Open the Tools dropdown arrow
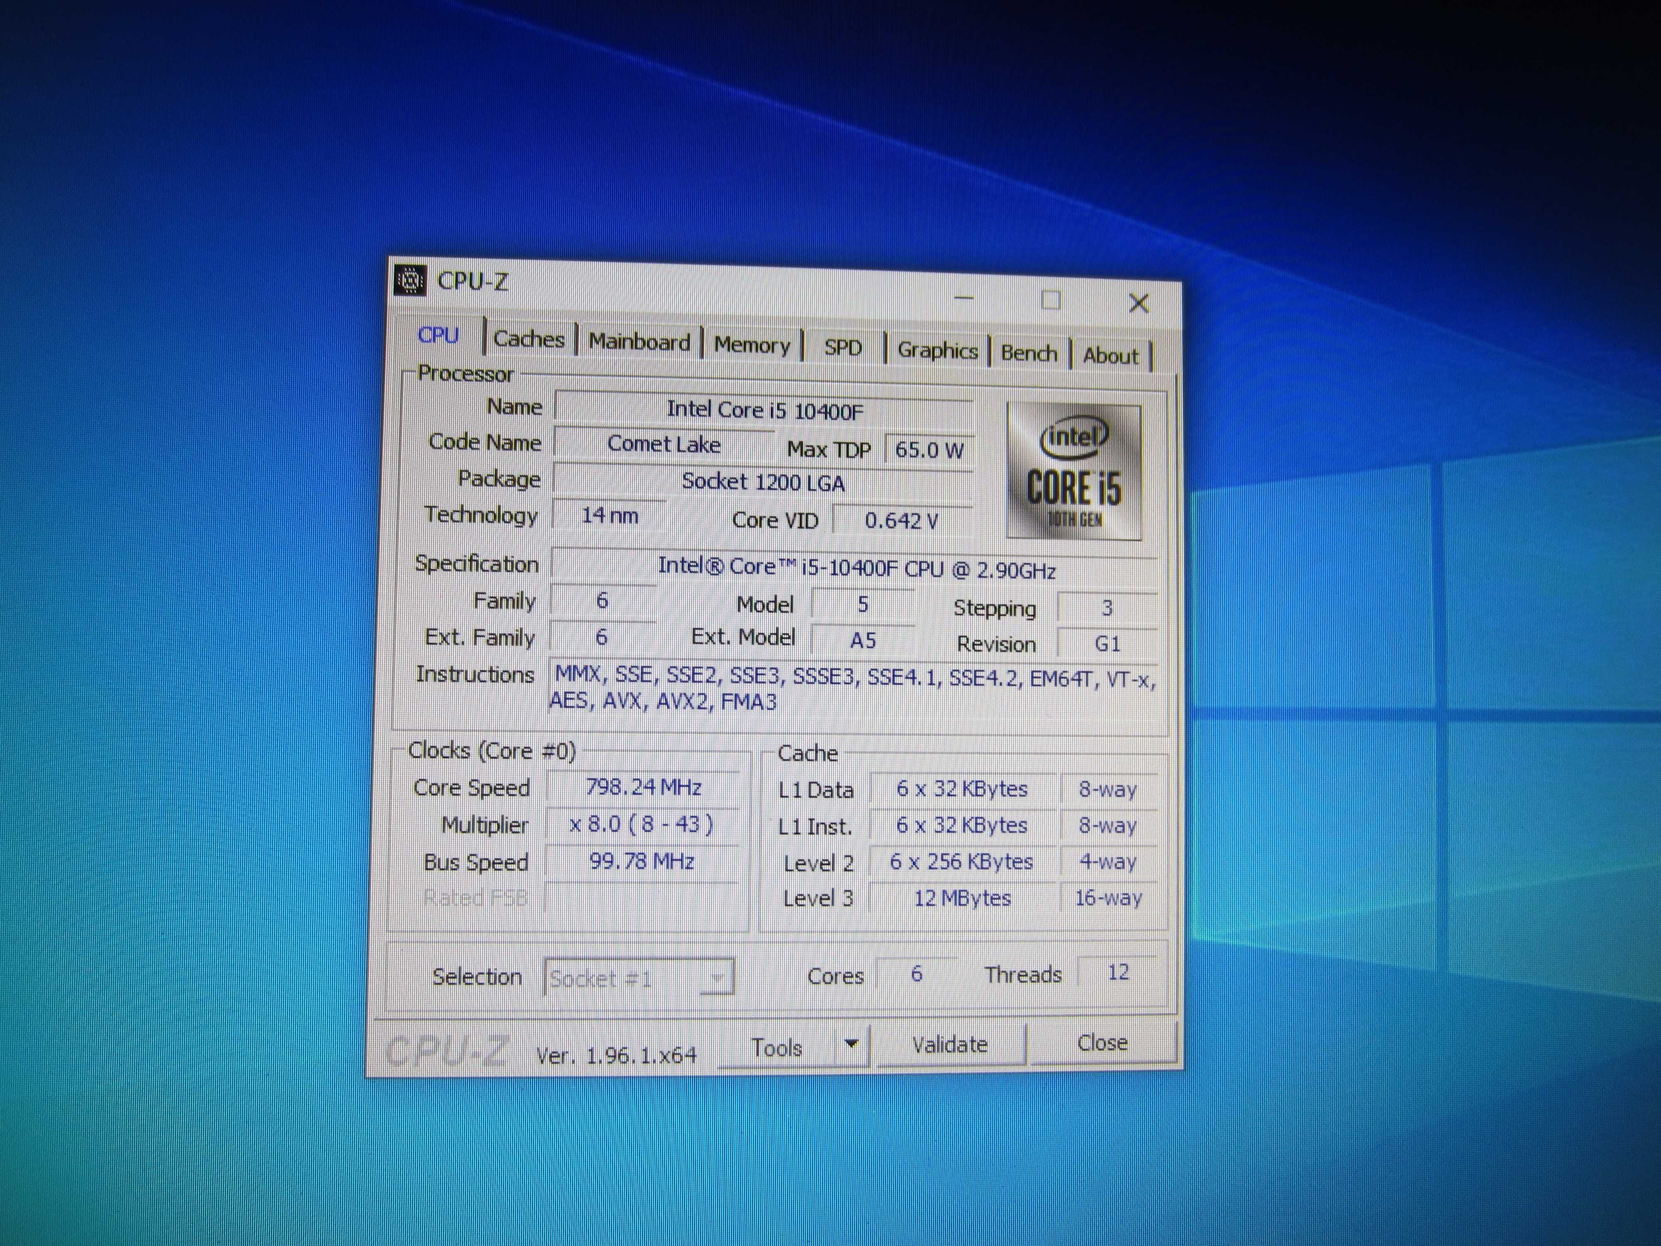1661x1246 pixels. pyautogui.click(x=852, y=1045)
